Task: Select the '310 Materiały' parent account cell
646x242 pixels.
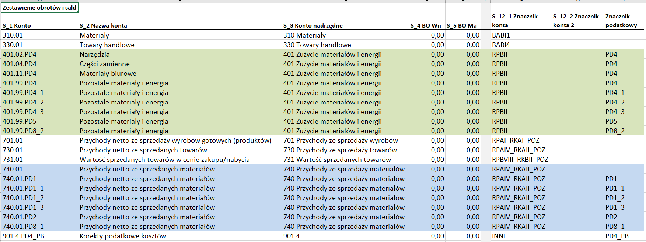Action: [x=345, y=35]
